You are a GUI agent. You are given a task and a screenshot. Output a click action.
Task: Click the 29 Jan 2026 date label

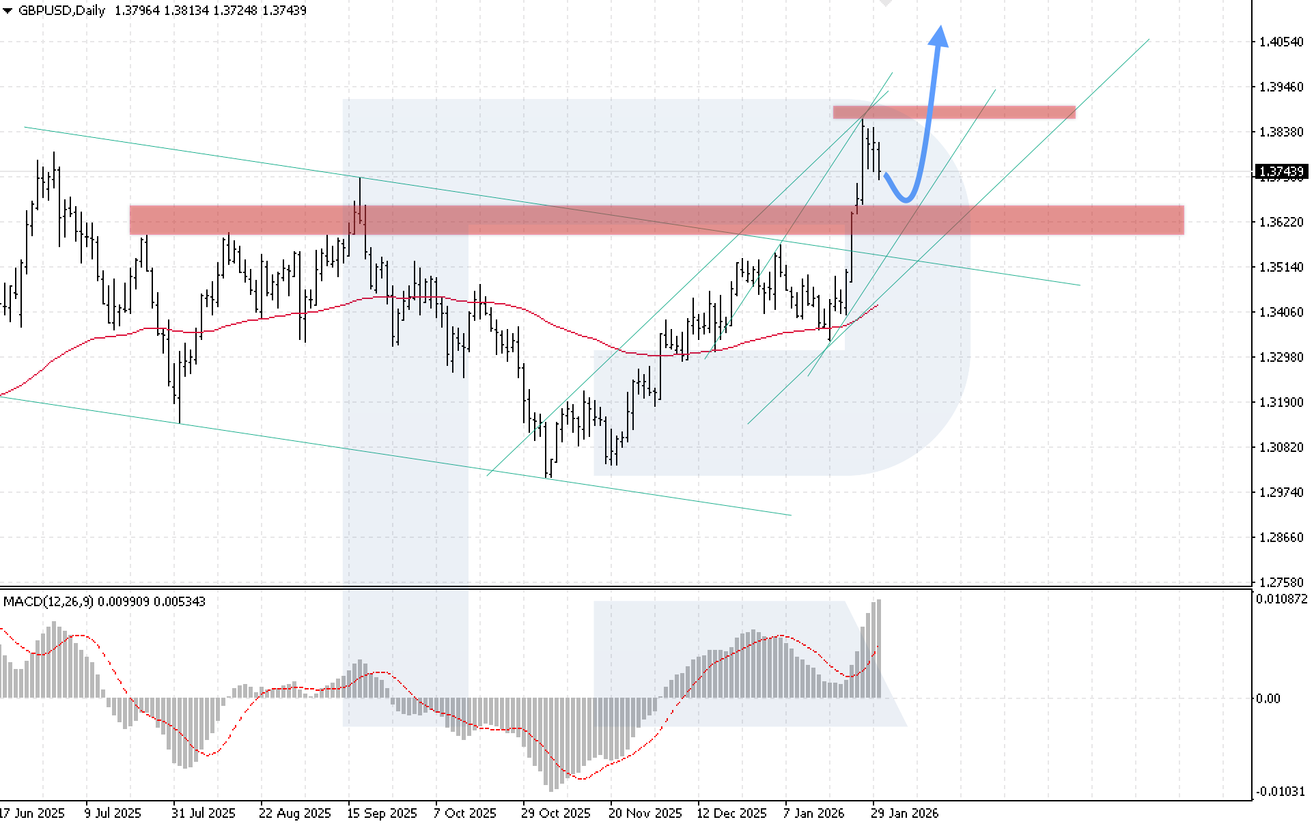(x=904, y=813)
